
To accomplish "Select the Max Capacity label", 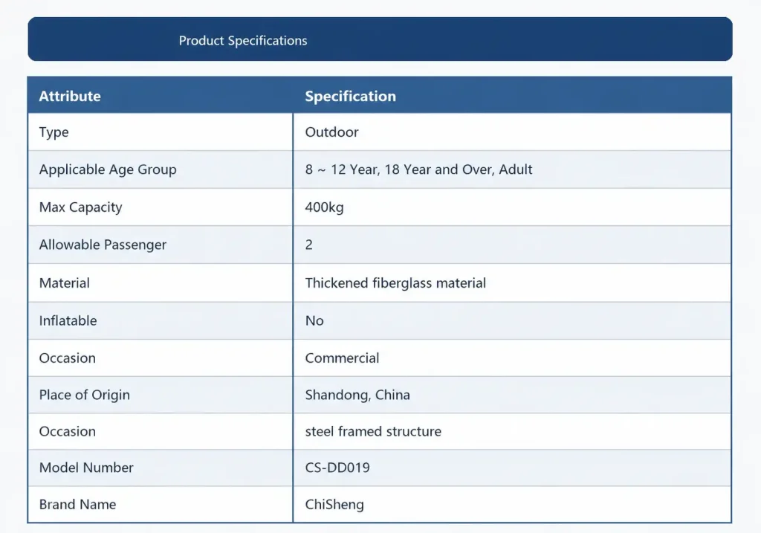I will [x=80, y=207].
